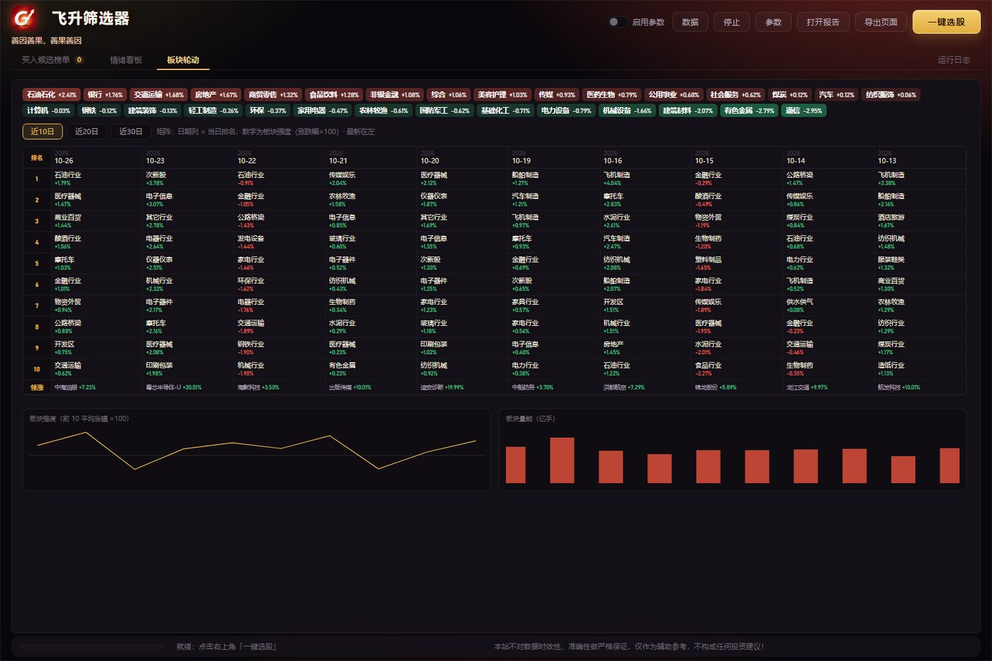Click the 银行 +1.76% sector tag
The height and width of the screenshot is (661, 992).
tap(106, 95)
